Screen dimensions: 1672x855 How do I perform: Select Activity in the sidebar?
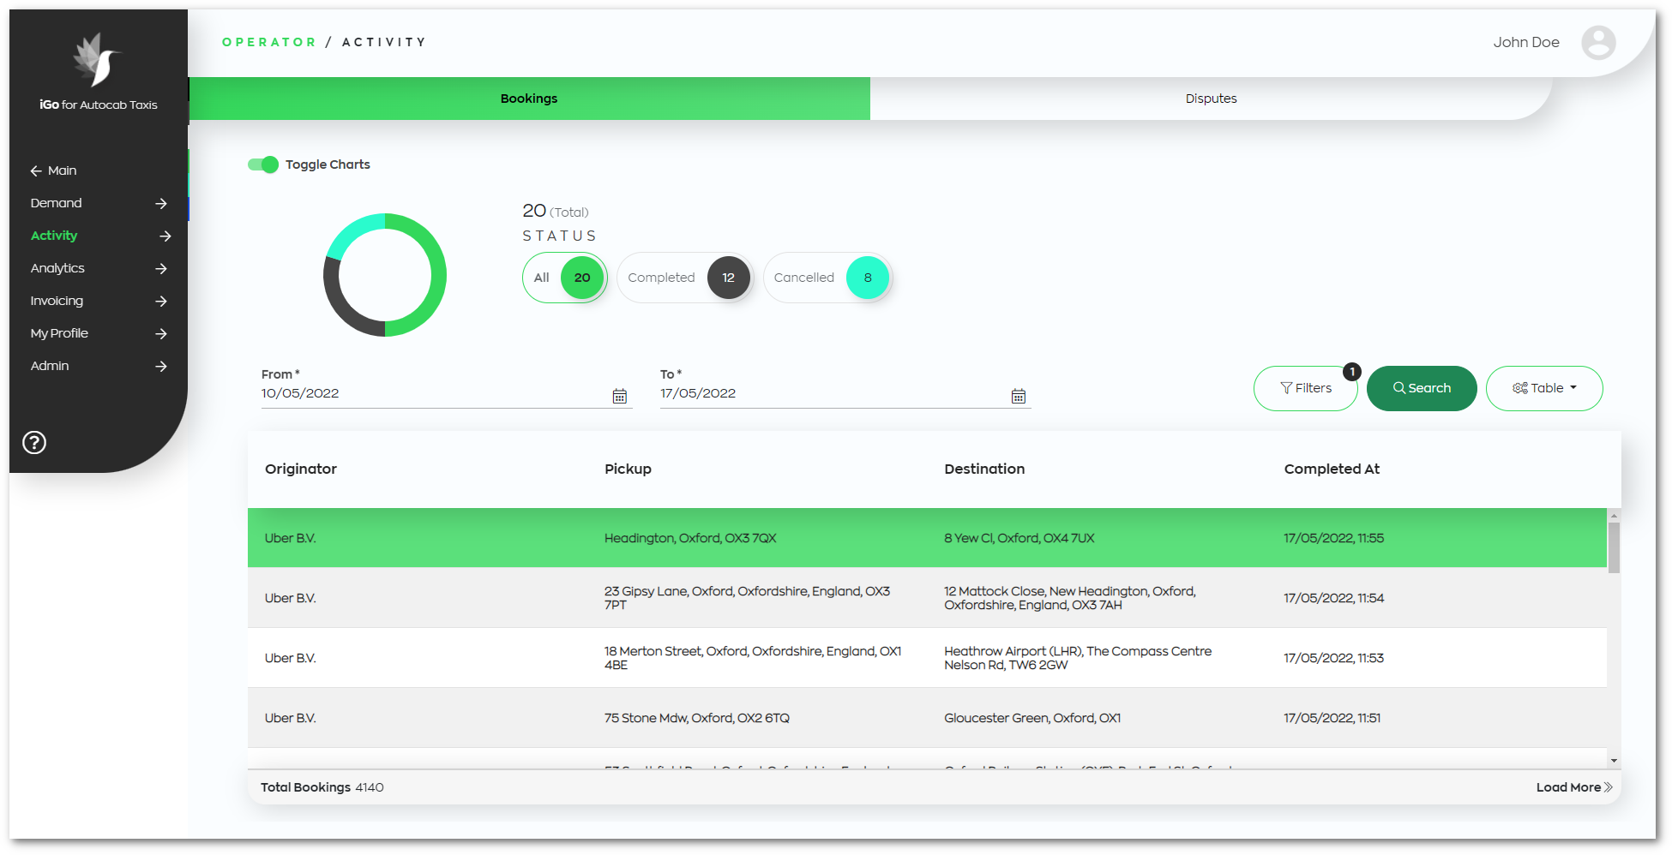click(54, 236)
